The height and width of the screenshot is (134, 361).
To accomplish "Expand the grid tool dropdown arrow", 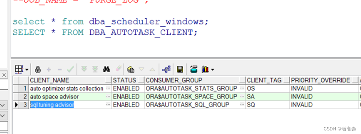I will tap(27, 69).
